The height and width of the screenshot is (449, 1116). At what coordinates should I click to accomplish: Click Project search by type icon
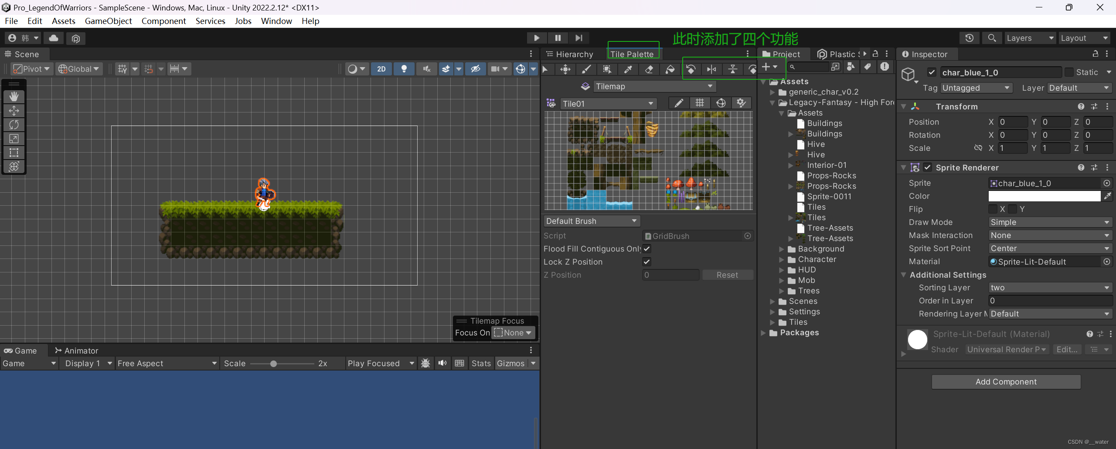pos(851,67)
